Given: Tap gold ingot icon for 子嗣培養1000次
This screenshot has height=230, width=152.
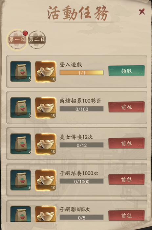Looking at the screenshot, I should pos(45,180).
